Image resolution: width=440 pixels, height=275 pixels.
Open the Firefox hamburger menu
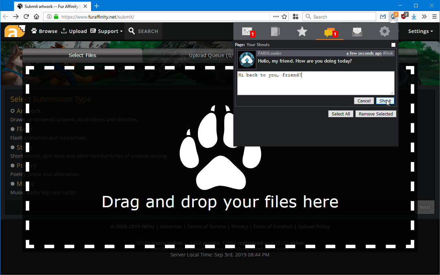pos(434,16)
